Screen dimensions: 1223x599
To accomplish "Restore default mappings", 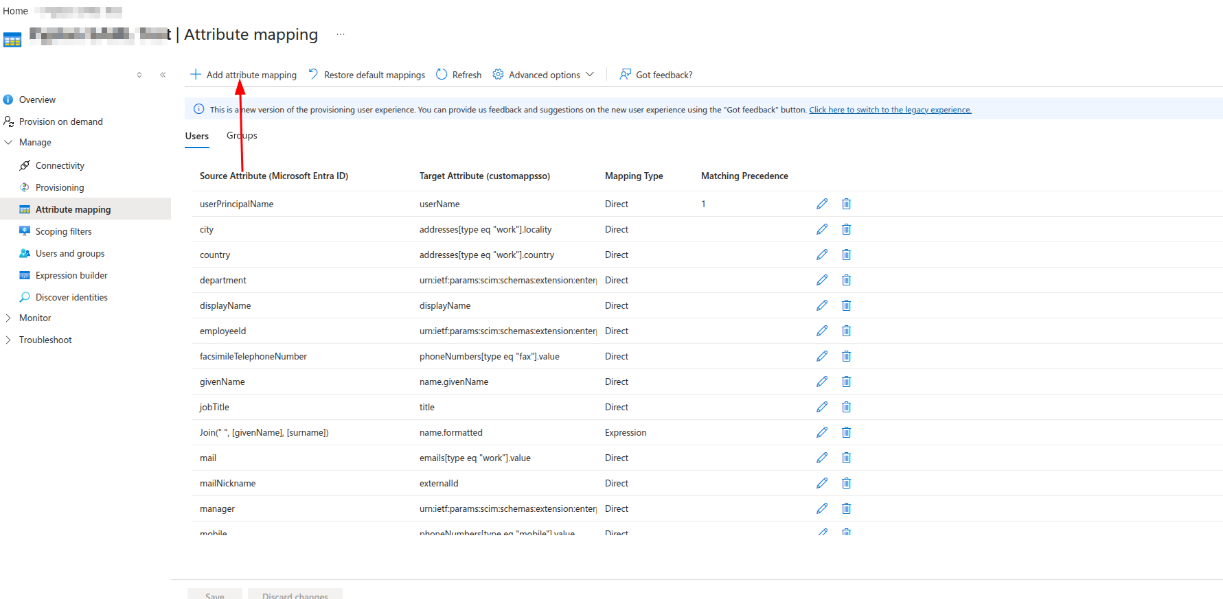I will pos(367,75).
